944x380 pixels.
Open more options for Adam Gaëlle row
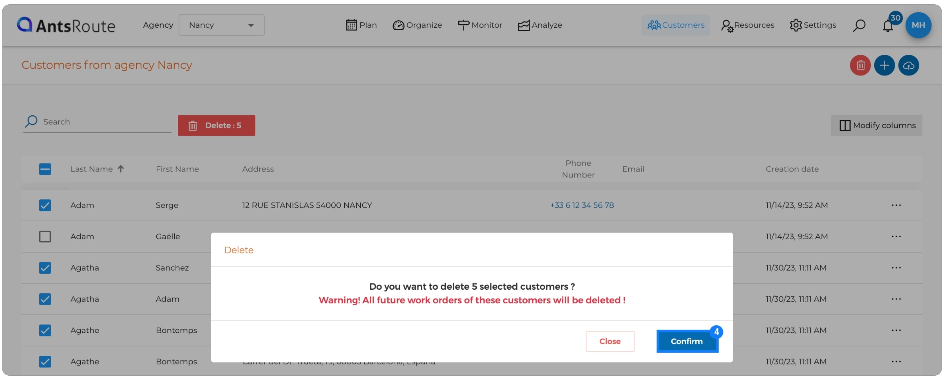coord(896,237)
